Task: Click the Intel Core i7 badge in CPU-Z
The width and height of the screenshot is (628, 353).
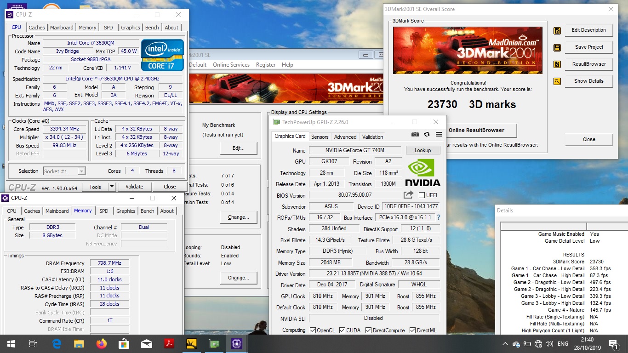Action: coord(163,55)
